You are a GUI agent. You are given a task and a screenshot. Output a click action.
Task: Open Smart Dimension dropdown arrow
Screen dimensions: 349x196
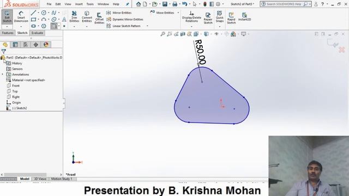[21, 27]
